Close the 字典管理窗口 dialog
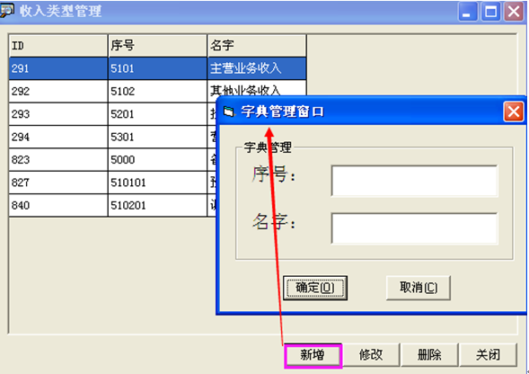Image resolution: width=529 pixels, height=374 pixels. 514,111
